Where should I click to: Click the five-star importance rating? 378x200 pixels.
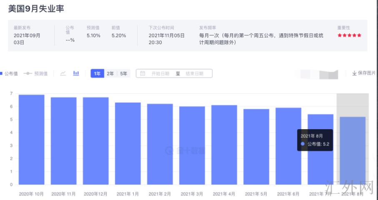tap(349, 35)
